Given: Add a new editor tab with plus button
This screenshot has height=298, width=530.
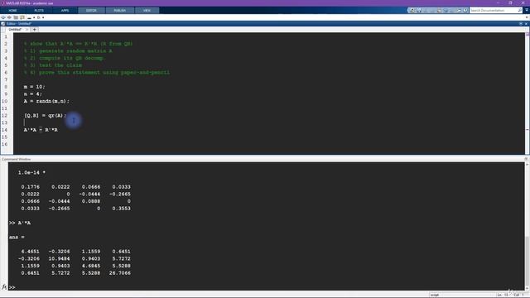Looking at the screenshot, I should click(x=35, y=30).
